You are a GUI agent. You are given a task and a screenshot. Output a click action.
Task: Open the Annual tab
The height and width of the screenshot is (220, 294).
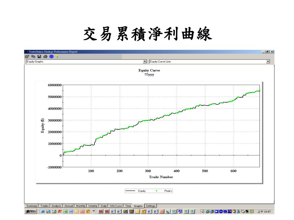(x=69, y=206)
